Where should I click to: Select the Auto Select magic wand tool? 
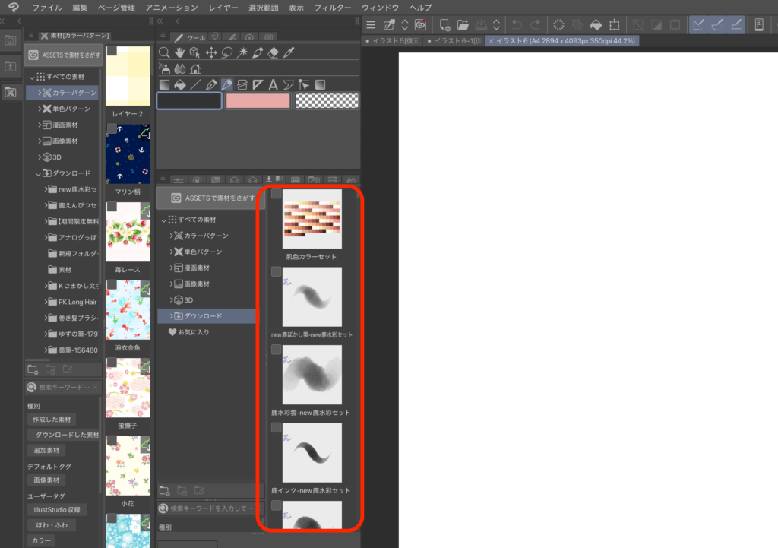[242, 52]
